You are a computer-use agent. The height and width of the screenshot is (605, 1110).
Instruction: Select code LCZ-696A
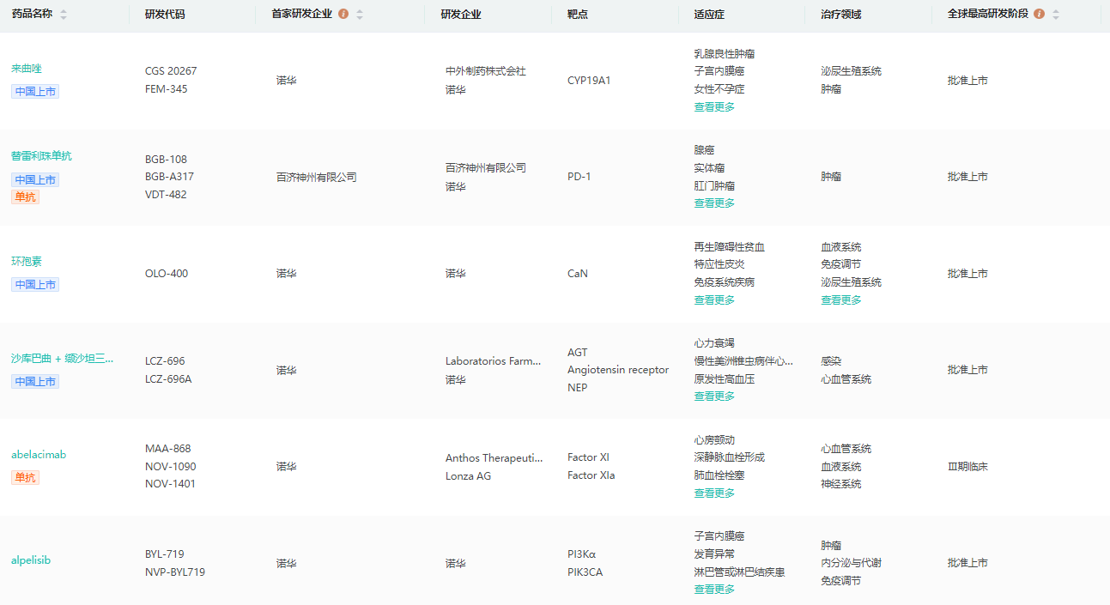coord(168,379)
